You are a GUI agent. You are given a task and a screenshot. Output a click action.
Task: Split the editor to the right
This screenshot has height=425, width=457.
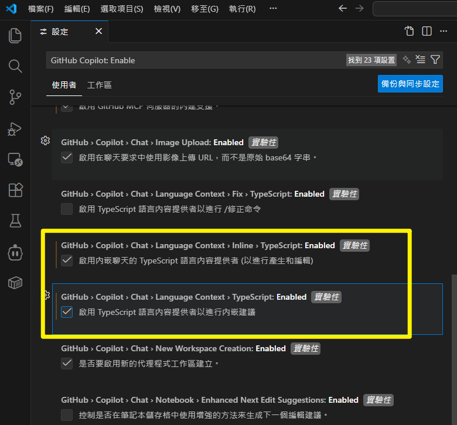point(427,31)
